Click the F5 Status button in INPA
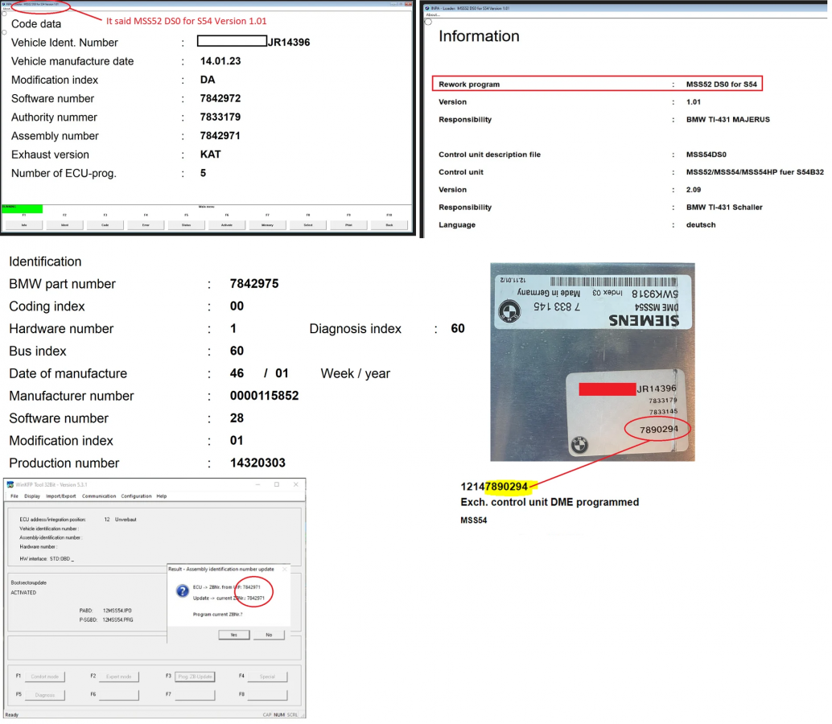This screenshot has width=832, height=724. tap(186, 225)
